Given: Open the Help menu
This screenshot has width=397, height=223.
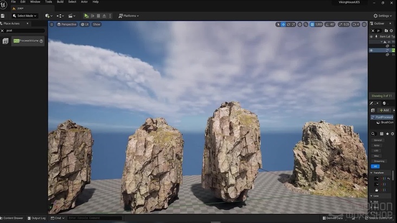Looking at the screenshot, I should pos(95,2).
